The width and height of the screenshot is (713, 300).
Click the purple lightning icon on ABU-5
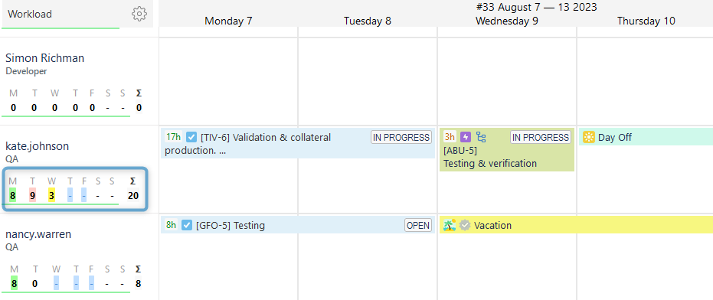(x=465, y=136)
